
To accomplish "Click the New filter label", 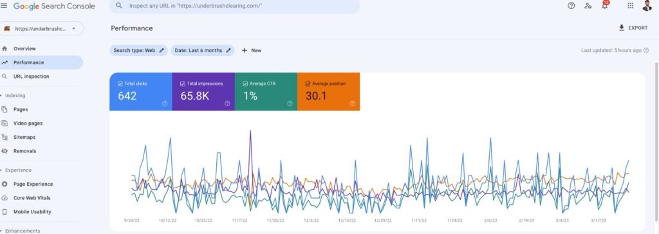I will (256, 50).
